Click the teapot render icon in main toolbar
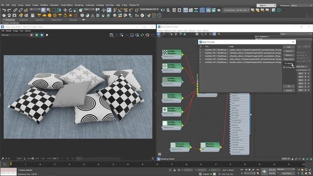The image size is (313, 176). pyautogui.click(x=219, y=10)
